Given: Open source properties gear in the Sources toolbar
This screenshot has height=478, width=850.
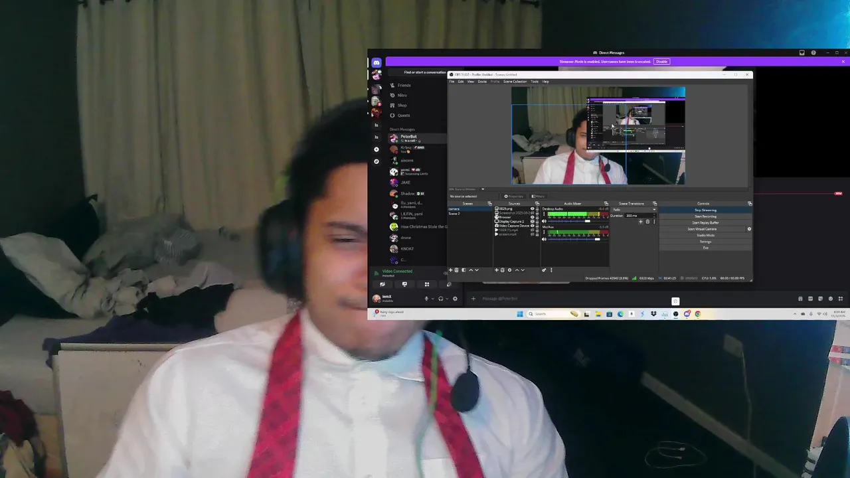Looking at the screenshot, I should tap(509, 270).
